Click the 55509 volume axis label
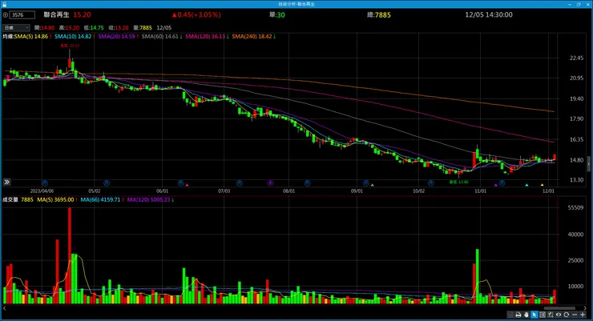The width and height of the screenshot is (593, 321). 575,207
